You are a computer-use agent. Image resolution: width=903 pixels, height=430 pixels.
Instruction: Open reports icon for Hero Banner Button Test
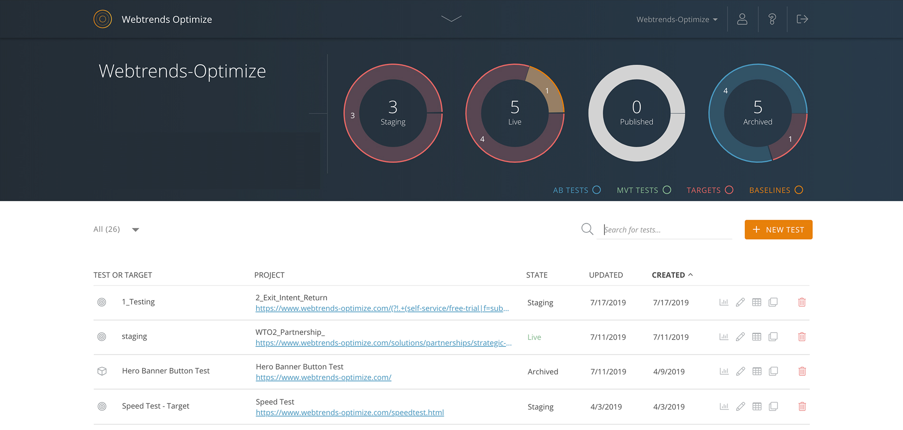(x=724, y=372)
